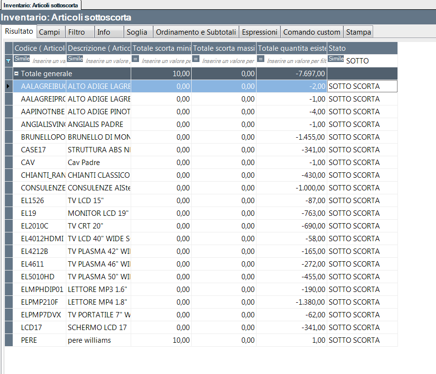Click the equals operator icon in quantita esistente filter
Screen dimensions: 436x374
(x=261, y=59)
